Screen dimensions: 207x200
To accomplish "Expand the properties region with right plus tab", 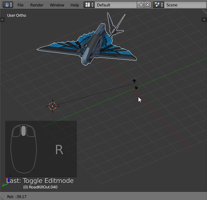I will pyautogui.click(x=204, y=20).
